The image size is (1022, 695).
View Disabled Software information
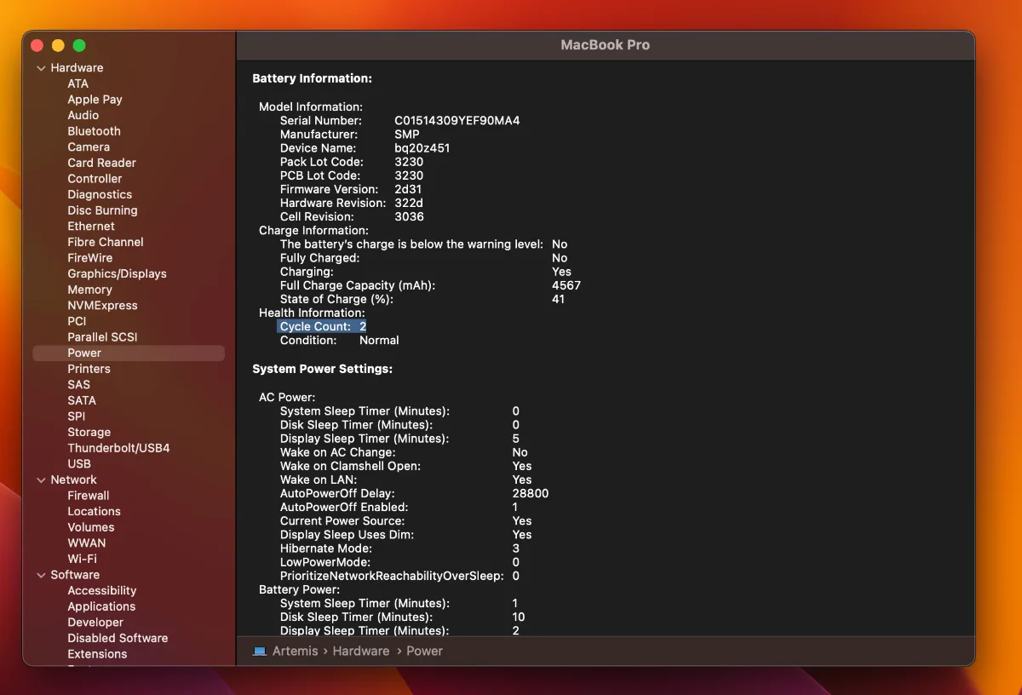coord(118,638)
